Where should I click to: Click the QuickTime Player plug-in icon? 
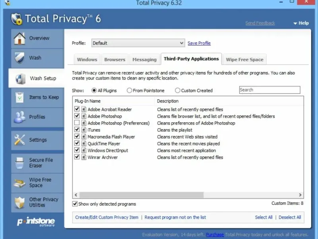coord(84,143)
